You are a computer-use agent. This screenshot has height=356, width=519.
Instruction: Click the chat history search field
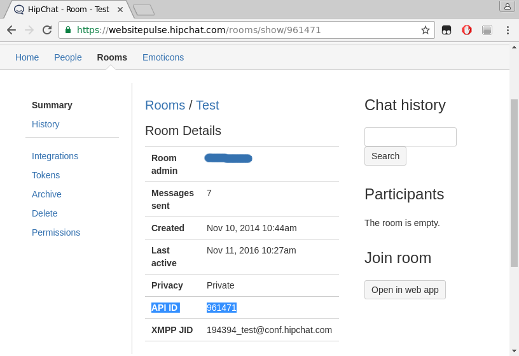pos(410,137)
